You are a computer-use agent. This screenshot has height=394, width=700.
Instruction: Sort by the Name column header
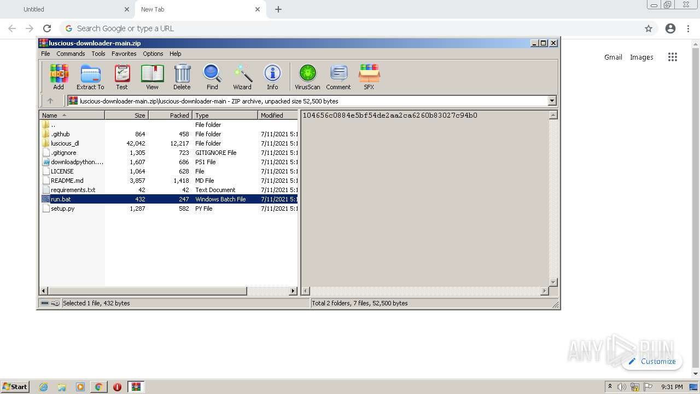[x=72, y=115]
